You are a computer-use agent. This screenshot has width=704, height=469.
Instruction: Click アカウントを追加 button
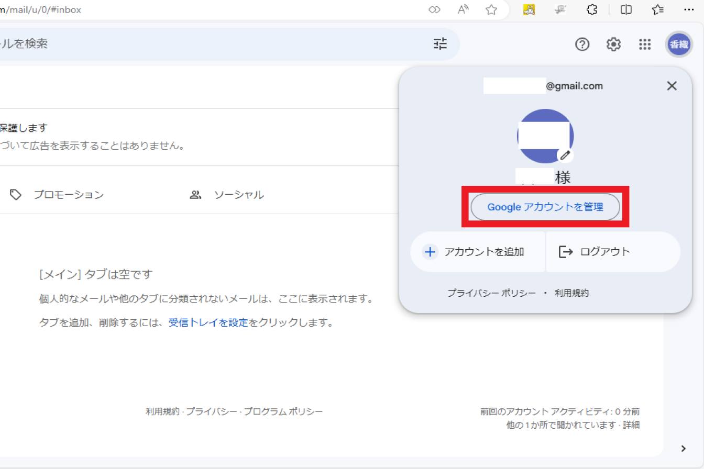tap(477, 252)
